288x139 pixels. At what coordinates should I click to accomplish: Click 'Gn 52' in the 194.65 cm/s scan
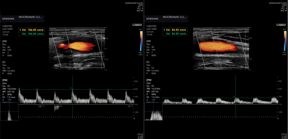coord(6,68)
